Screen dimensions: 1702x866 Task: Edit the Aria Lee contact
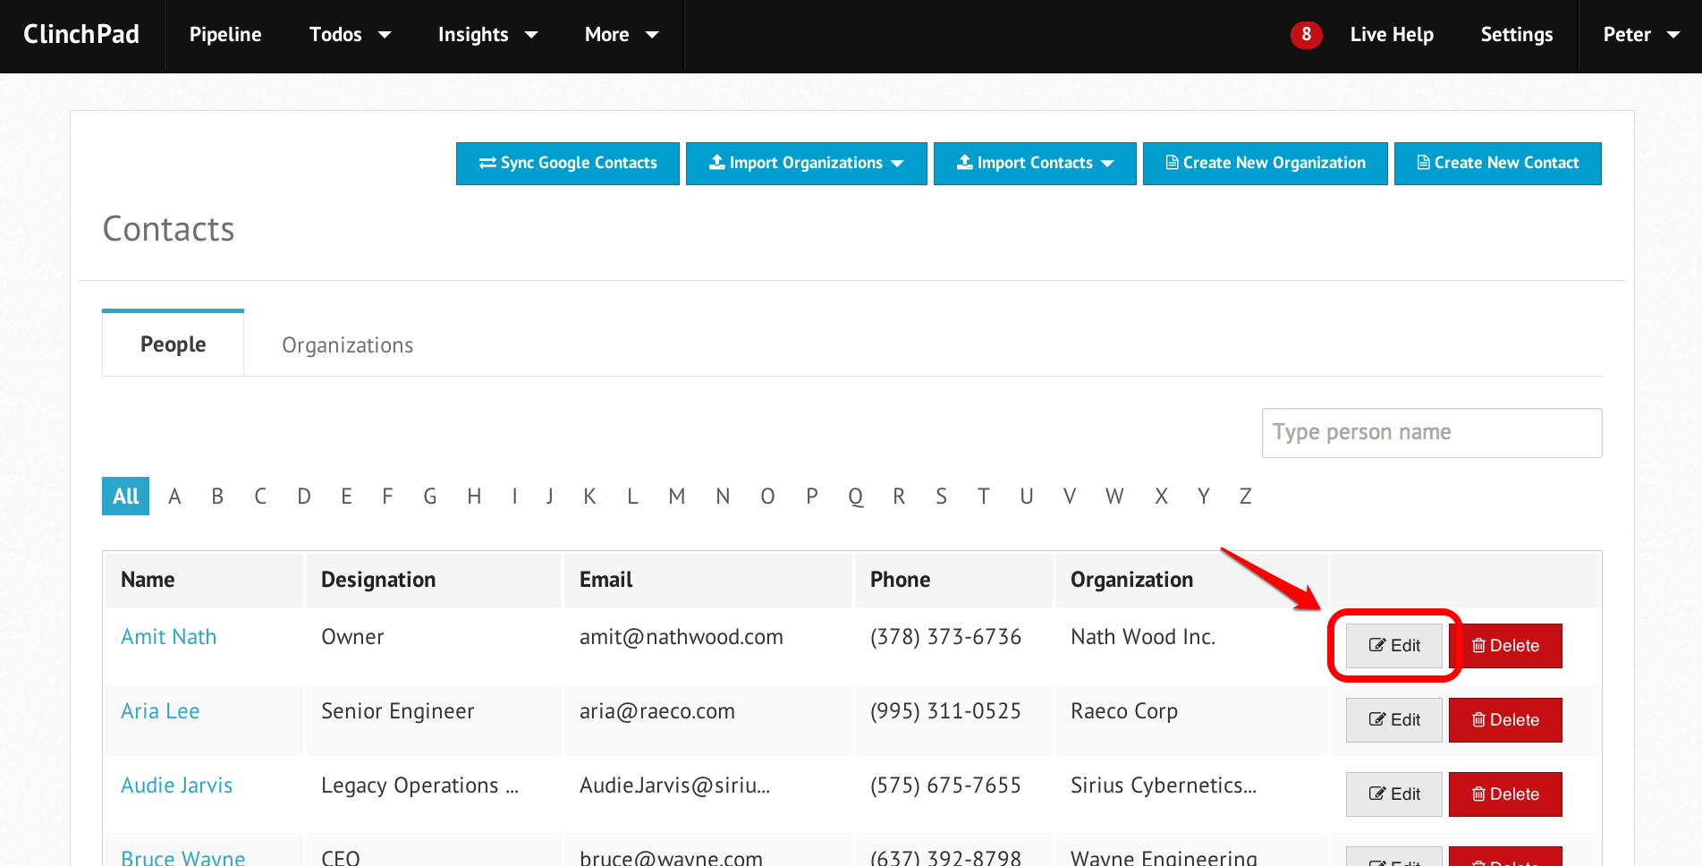click(1394, 720)
